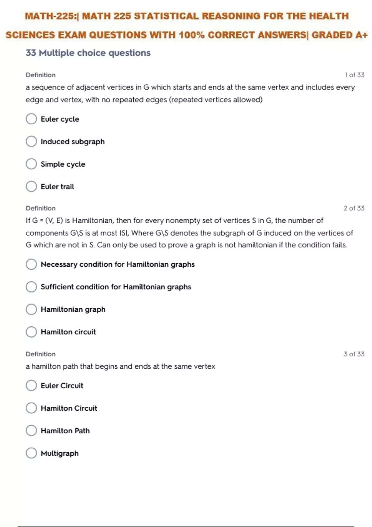Select the Euler cycle radio option

pyautogui.click(x=31, y=119)
